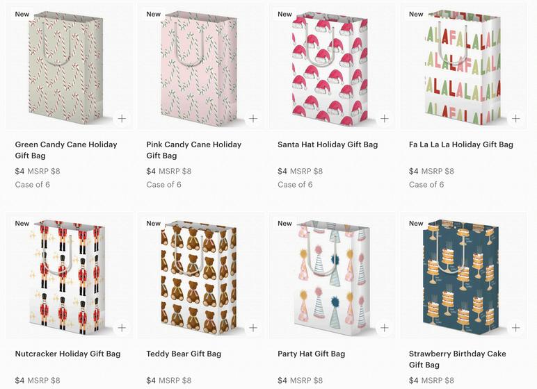
Task: Add Green Candy Cane bag with plus icon
Action: (122, 119)
